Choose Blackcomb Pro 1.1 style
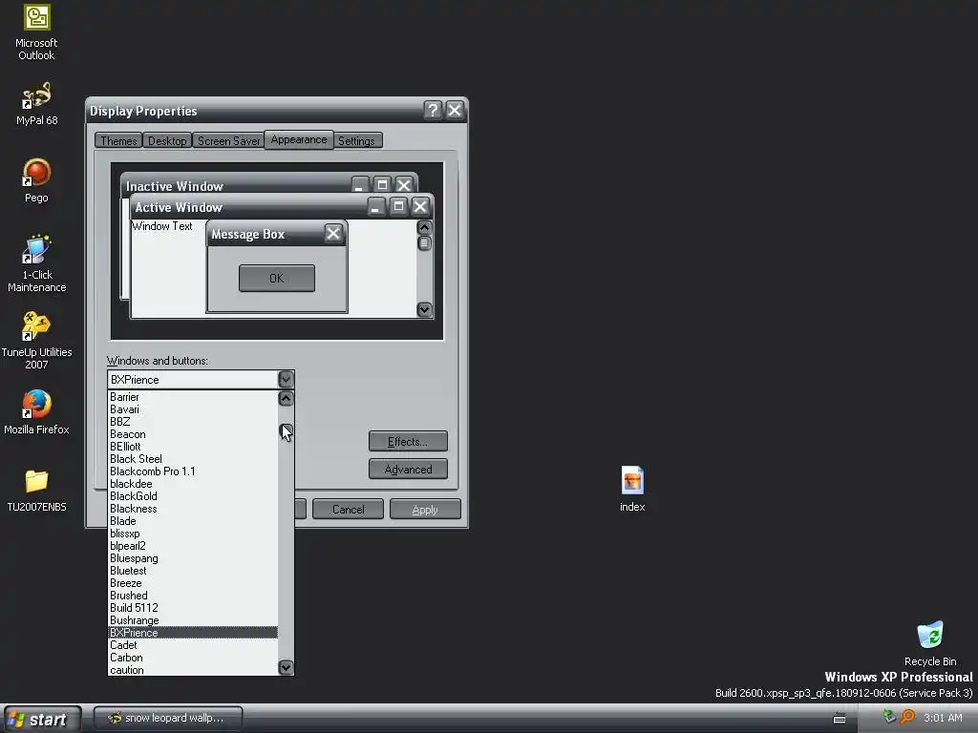Screen dimensions: 978x733 coord(193,471)
